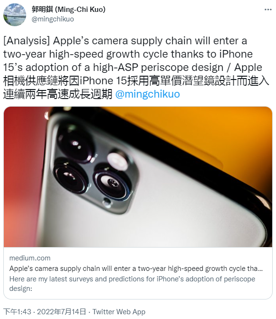Image resolution: width=276 pixels, height=319 pixels.
Task: Click the medium.com domain label
Action: pyautogui.click(x=30, y=258)
